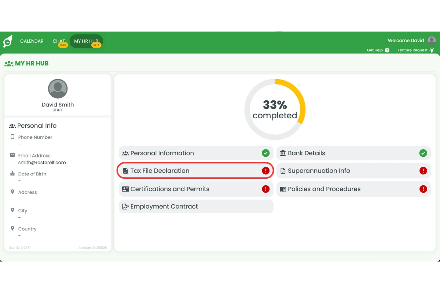
Task: Click the Feature Request lightbulb icon
Action: pyautogui.click(x=432, y=50)
